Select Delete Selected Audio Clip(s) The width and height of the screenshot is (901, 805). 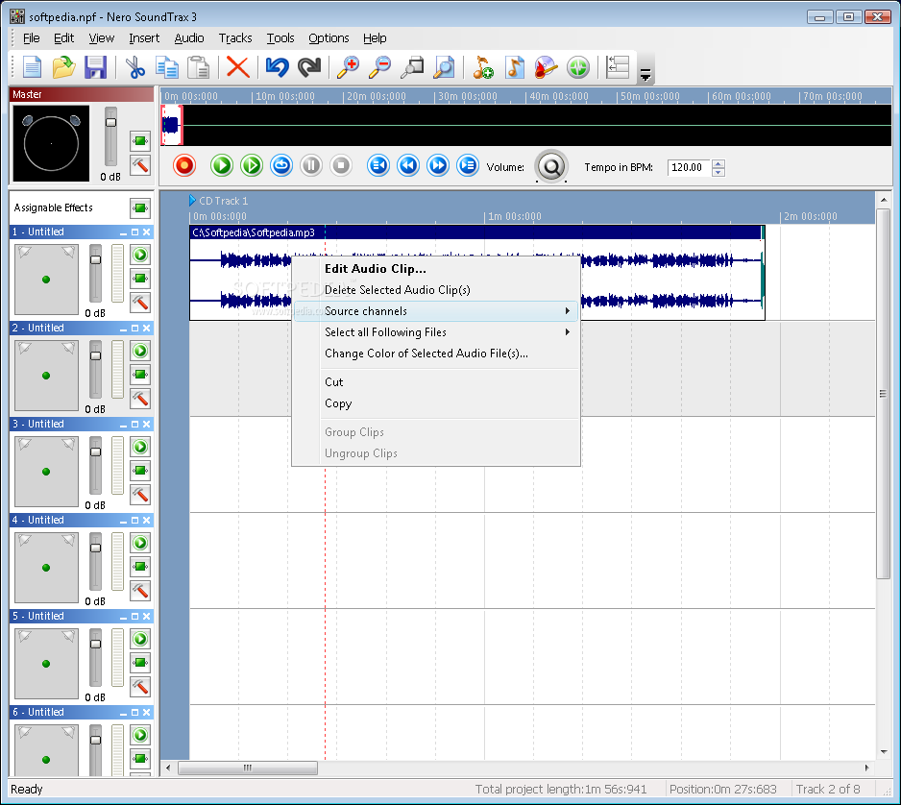click(x=436, y=289)
